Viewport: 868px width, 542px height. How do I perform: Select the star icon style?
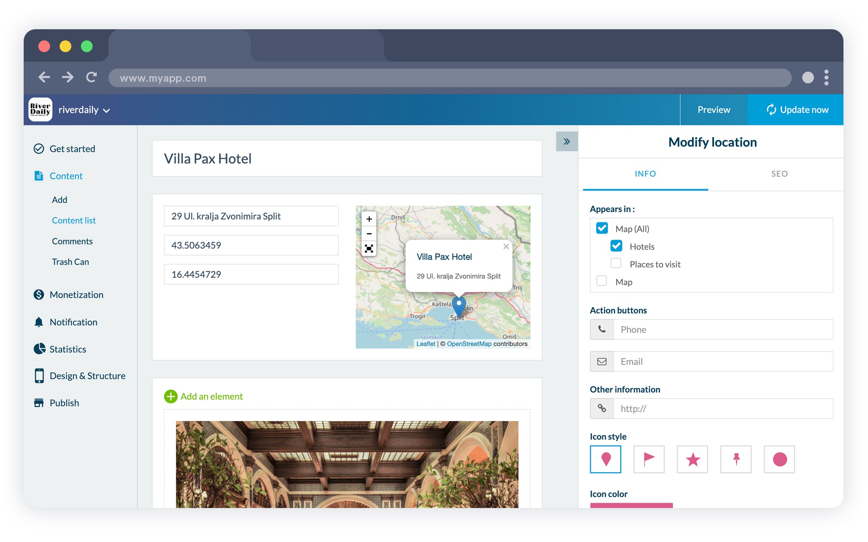pos(692,459)
